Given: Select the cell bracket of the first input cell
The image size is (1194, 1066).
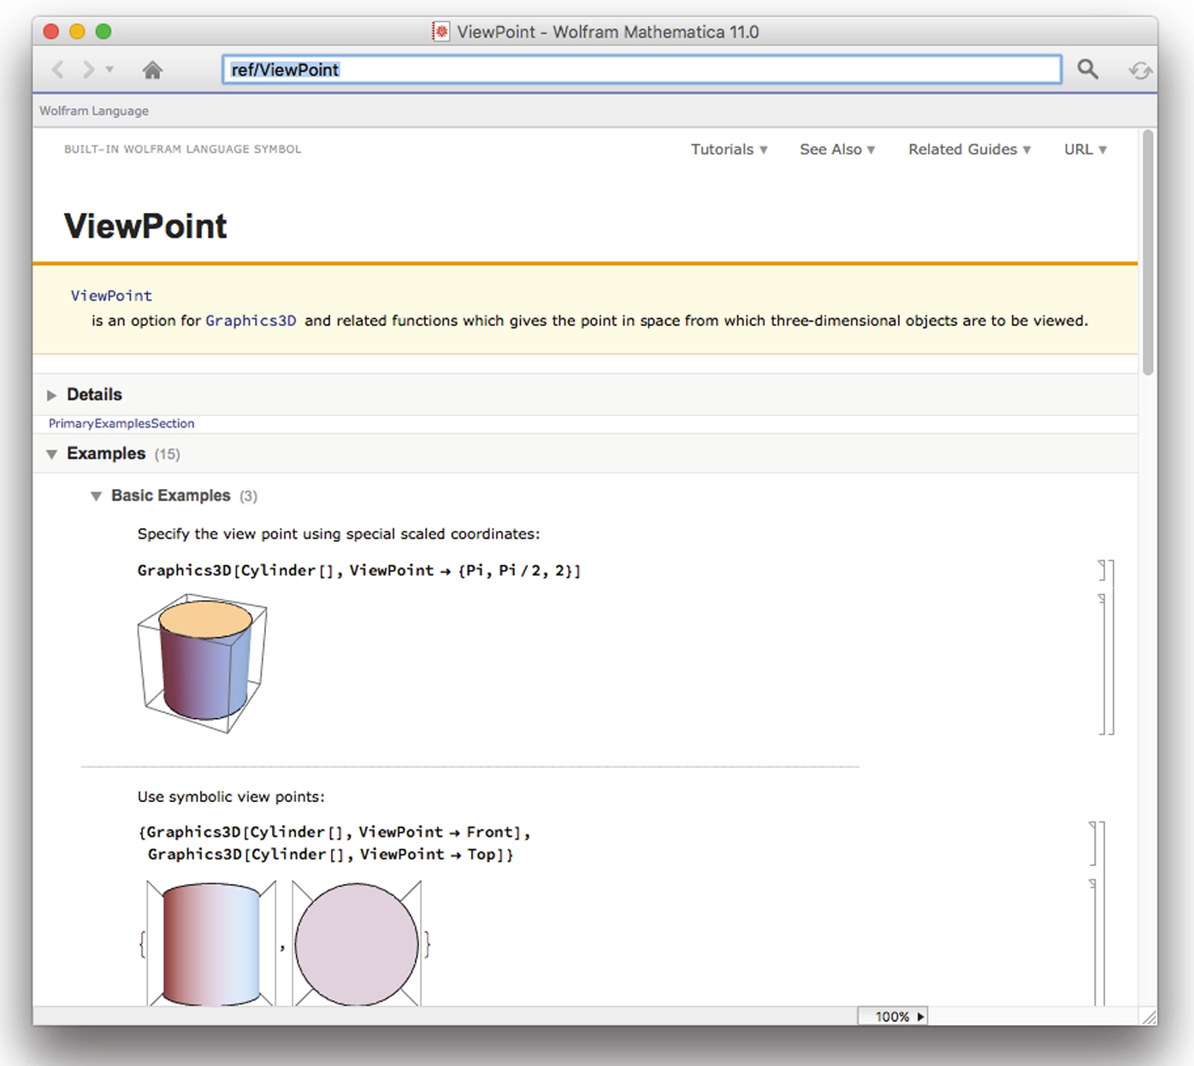Looking at the screenshot, I should click(1102, 570).
